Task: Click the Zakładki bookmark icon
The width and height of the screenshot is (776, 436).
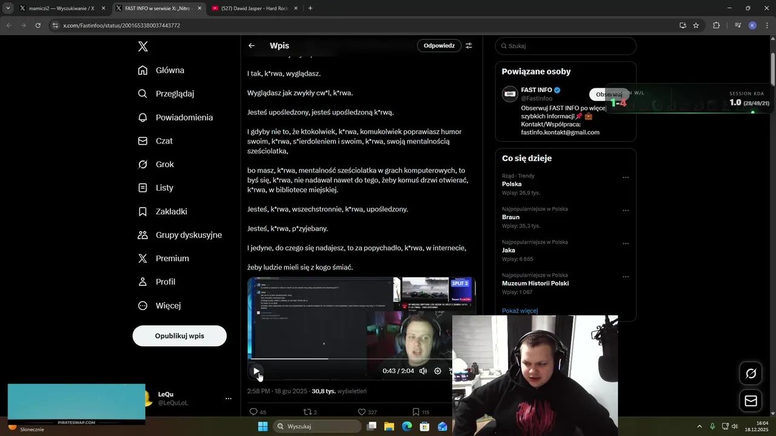Action: click(142, 211)
